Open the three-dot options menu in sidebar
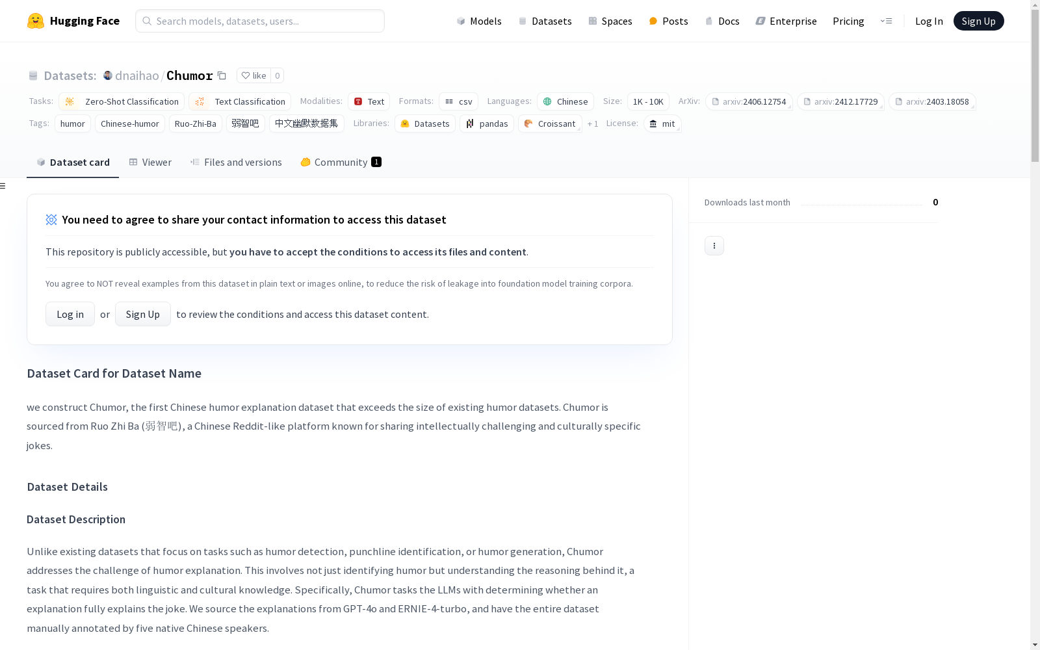 coord(714,246)
